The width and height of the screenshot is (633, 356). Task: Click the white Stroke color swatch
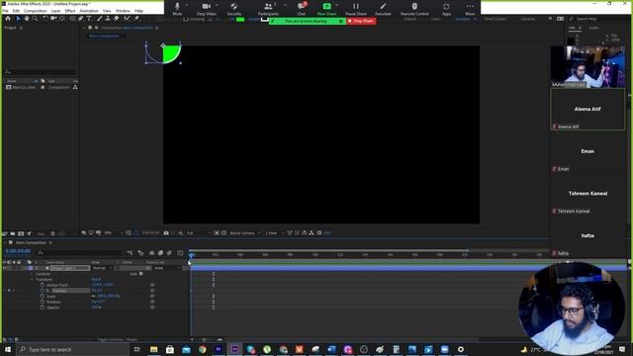click(264, 19)
